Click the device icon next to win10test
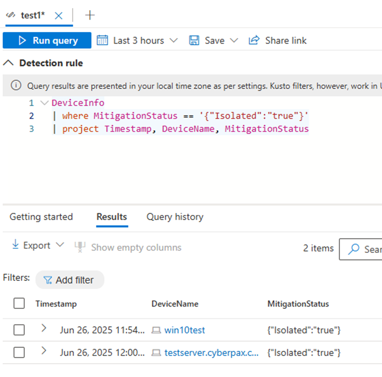382x377 pixels. point(156,330)
